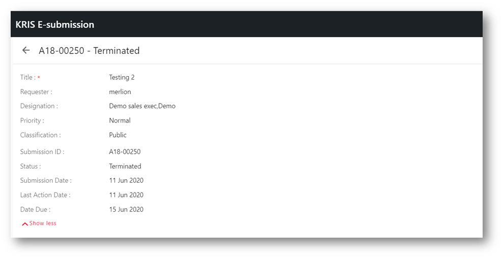This screenshot has height=259, width=504.
Task: Click the Show less link text
Action: point(43,223)
